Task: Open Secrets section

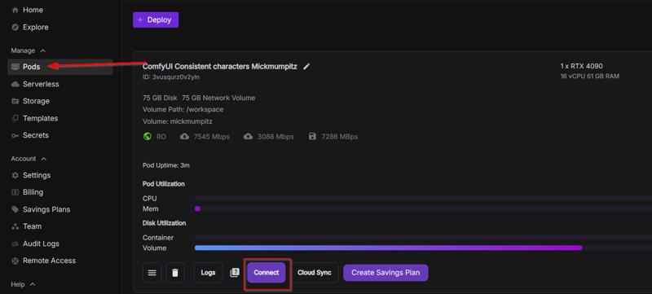Action: (x=36, y=135)
